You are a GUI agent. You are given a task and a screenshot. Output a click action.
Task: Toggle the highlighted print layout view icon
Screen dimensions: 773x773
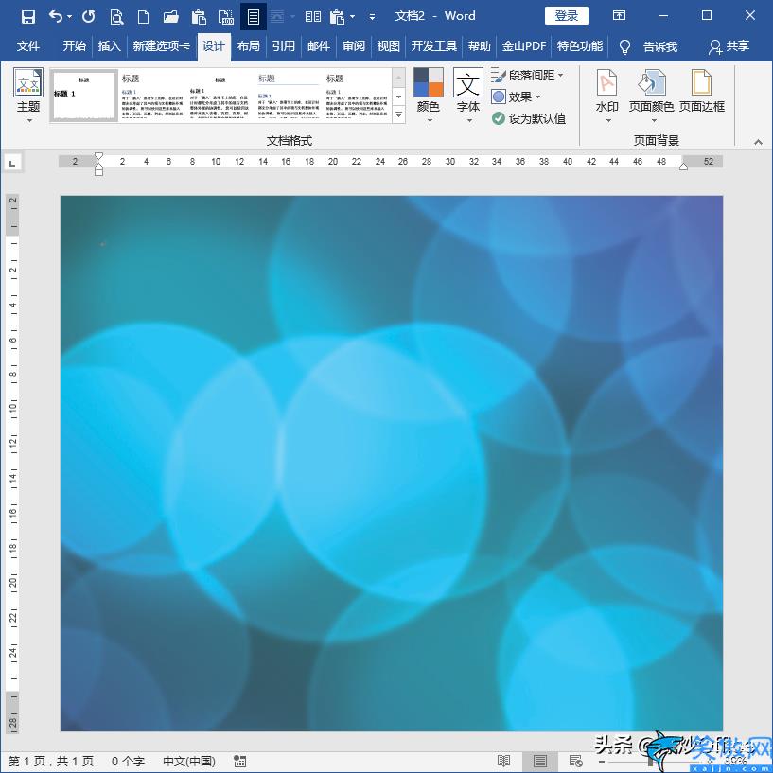coord(254,17)
